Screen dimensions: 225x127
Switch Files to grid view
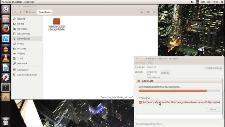154,12
